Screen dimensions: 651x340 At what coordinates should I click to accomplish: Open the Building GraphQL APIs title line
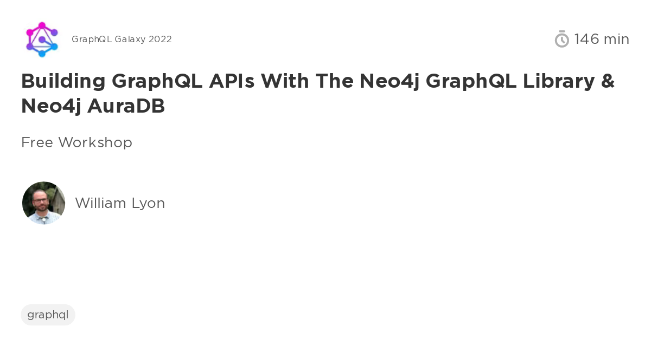point(318,81)
